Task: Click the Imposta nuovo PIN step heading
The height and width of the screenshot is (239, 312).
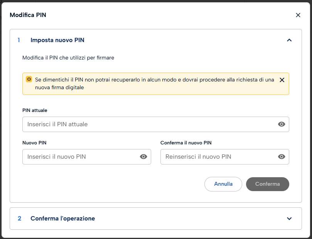Action: tap(57, 40)
